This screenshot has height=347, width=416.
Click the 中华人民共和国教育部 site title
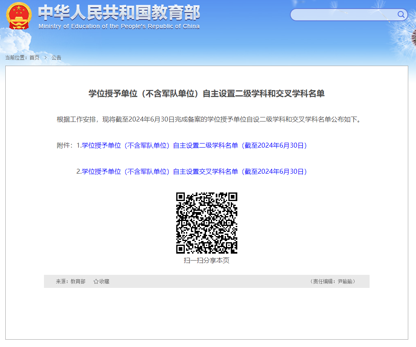coord(119,13)
